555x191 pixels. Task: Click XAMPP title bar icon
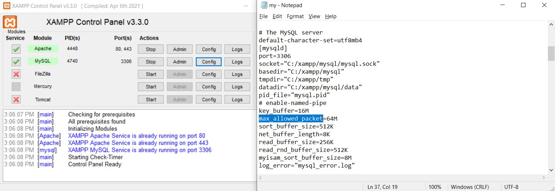6,6
